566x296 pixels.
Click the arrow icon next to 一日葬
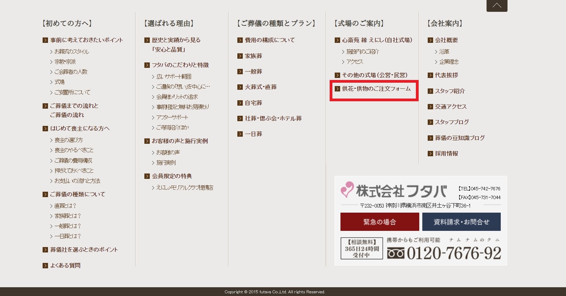240,134
